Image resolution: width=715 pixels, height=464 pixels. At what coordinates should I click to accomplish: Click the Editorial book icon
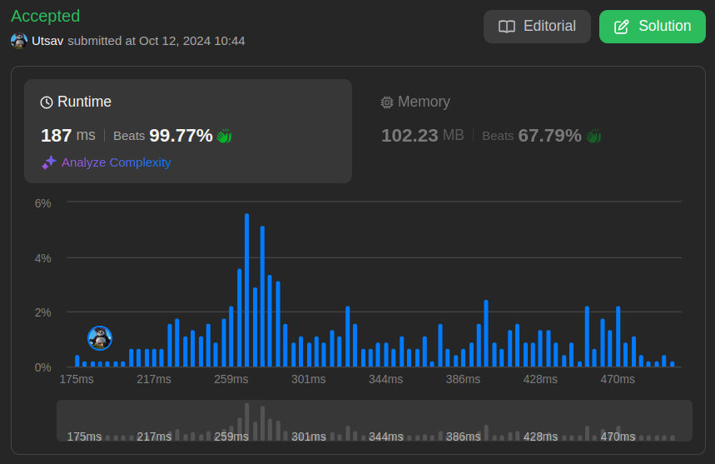506,27
